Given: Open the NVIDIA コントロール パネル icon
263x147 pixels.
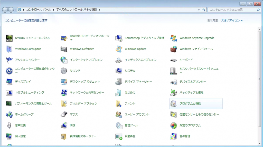Looking at the screenshot, I should (9, 38).
